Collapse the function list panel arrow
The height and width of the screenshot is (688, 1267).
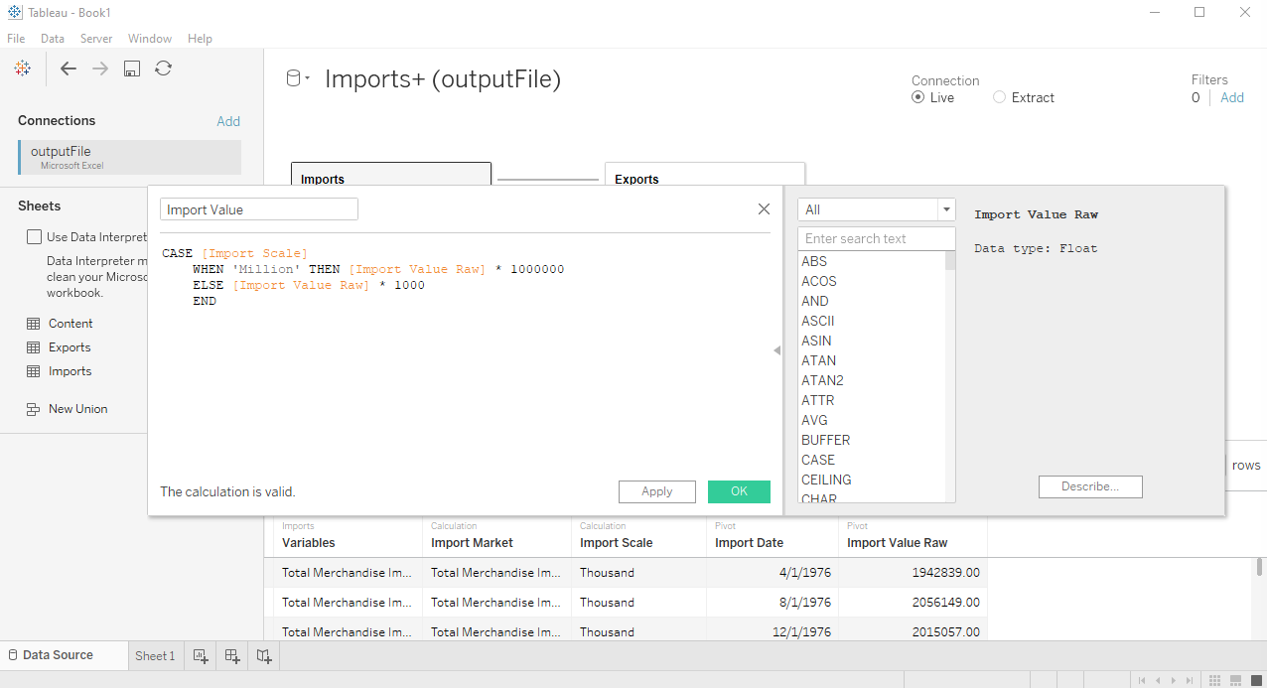coord(776,349)
